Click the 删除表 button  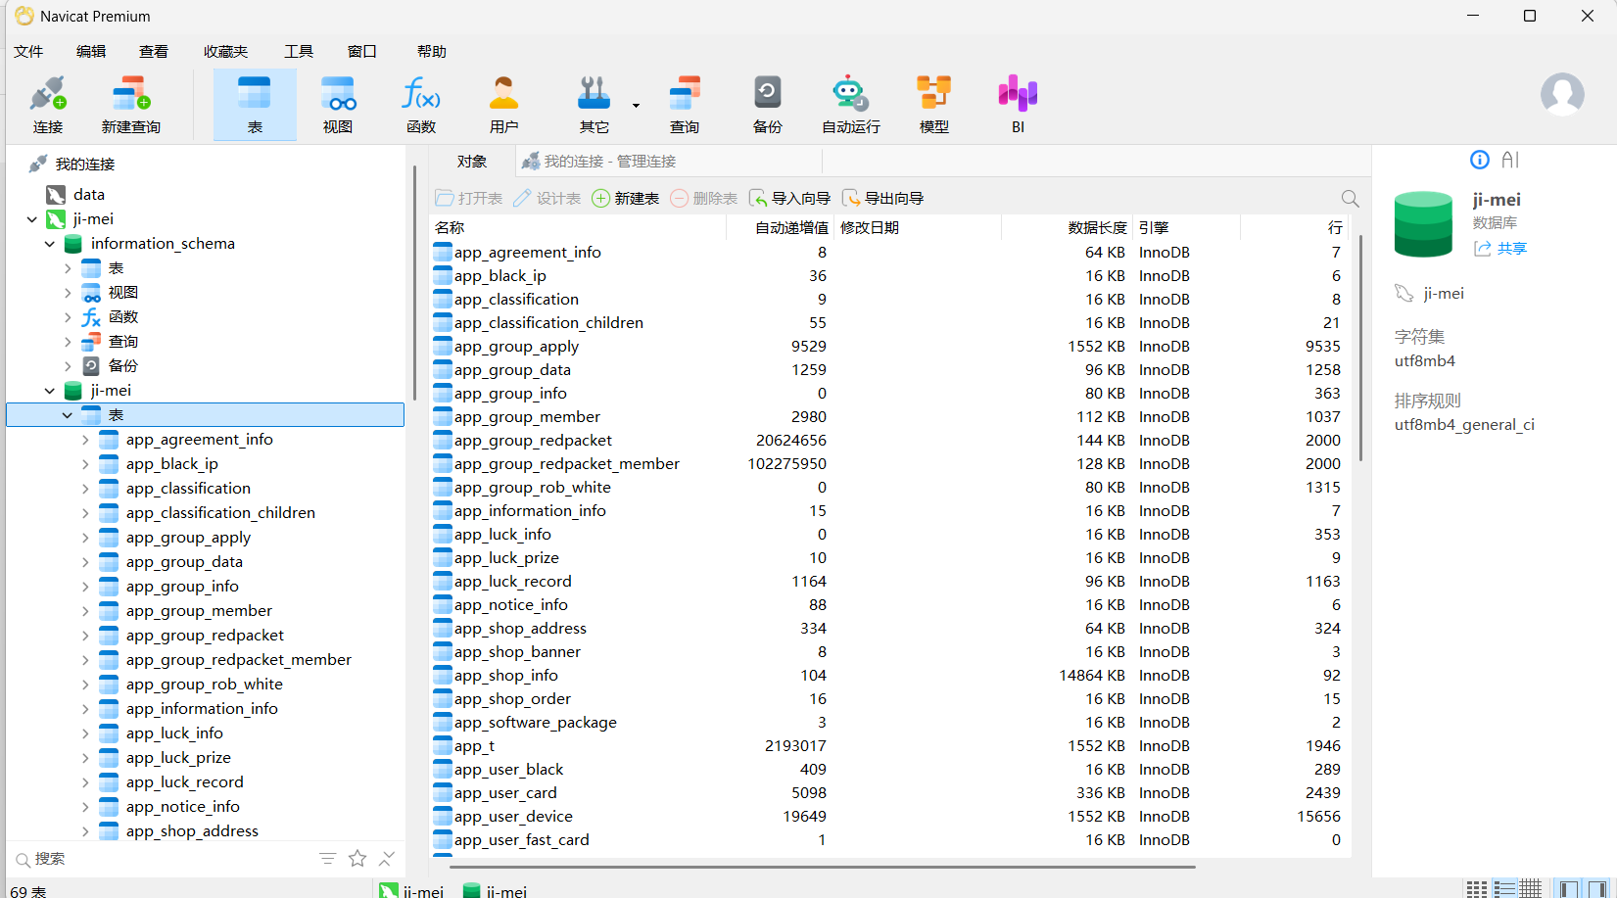click(x=704, y=198)
